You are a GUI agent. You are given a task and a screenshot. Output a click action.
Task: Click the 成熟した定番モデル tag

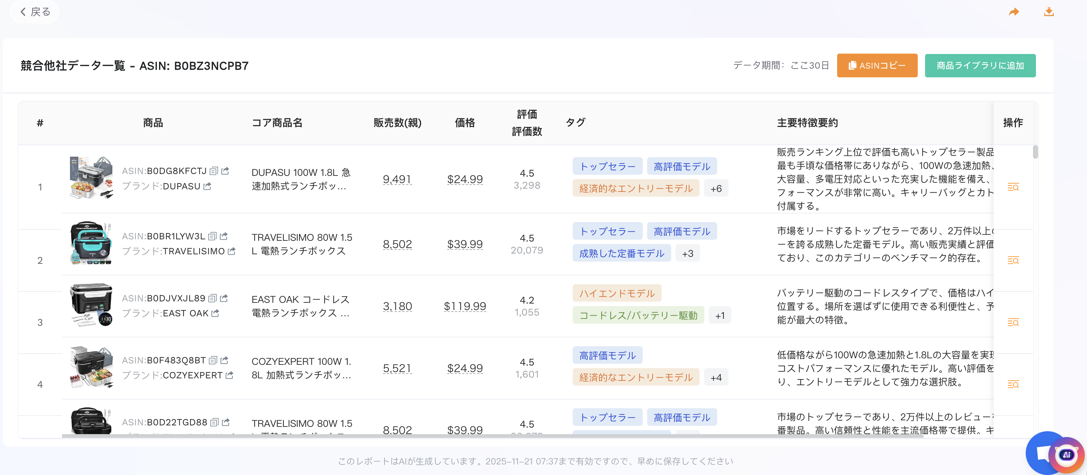click(x=622, y=253)
